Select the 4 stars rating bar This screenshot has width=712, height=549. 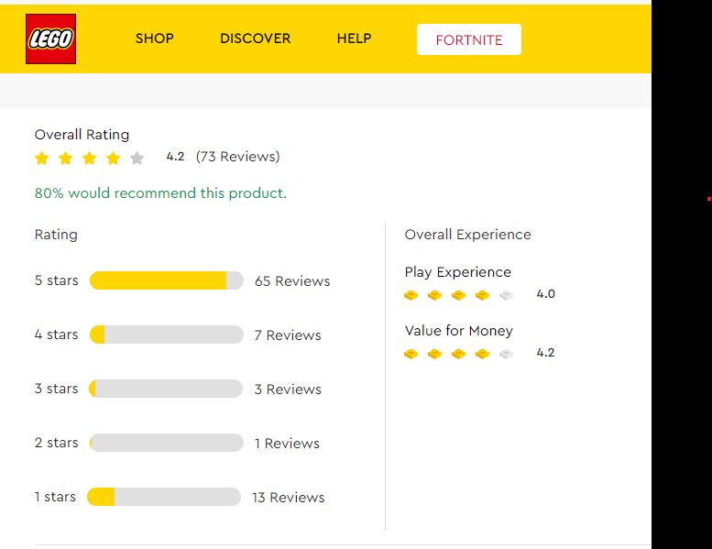point(166,335)
